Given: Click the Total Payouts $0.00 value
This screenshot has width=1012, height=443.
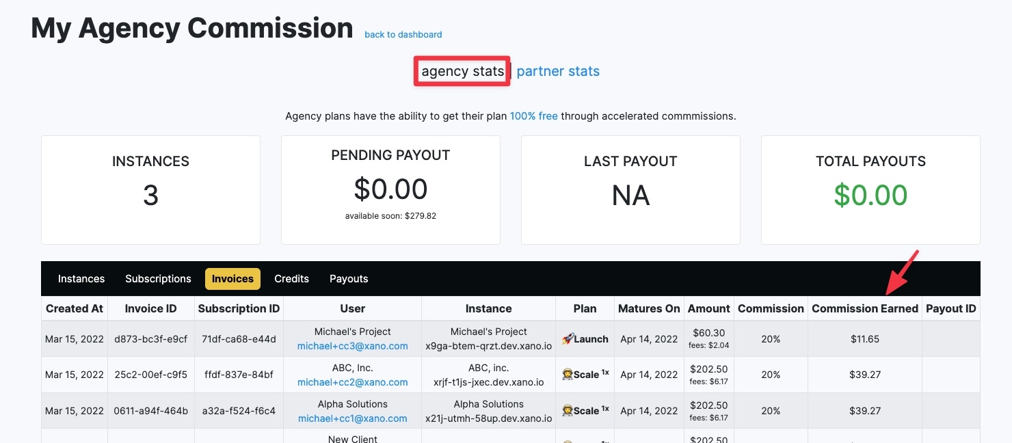Looking at the screenshot, I should point(870,196).
